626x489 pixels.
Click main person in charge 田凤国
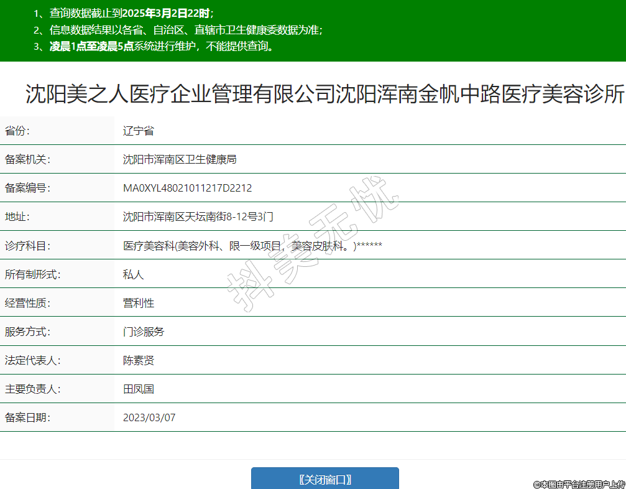pos(138,389)
